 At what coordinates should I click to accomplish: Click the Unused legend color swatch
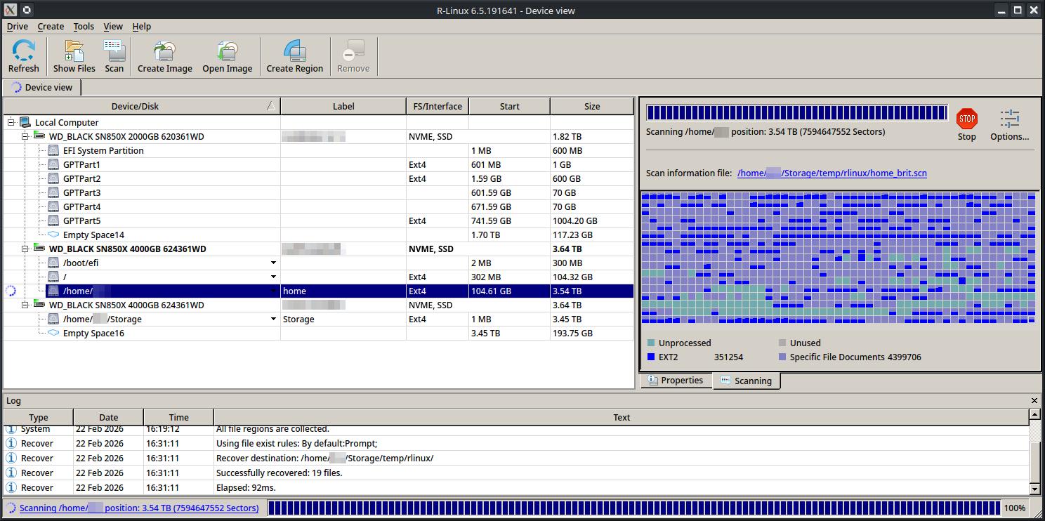(x=782, y=343)
